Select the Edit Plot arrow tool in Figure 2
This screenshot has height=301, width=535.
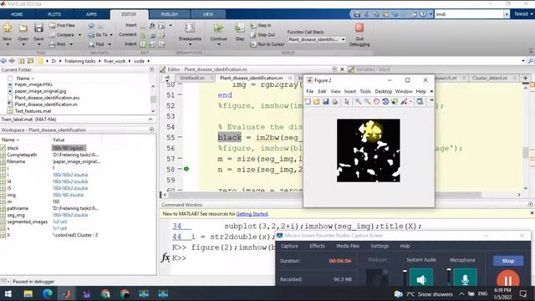pos(347,102)
